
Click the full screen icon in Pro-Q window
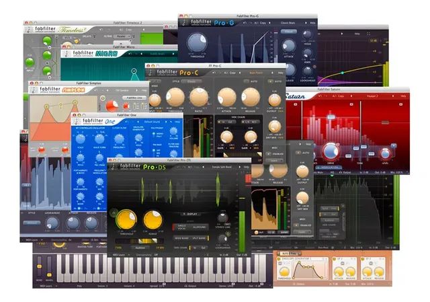tap(368, 34)
